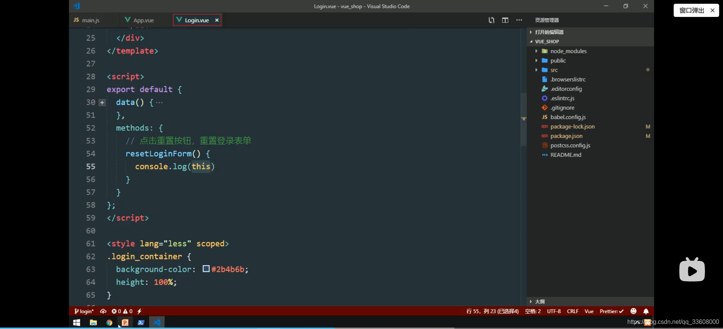Open errors and warnings problems indicator
The width and height of the screenshot is (723, 329).
click(x=122, y=311)
